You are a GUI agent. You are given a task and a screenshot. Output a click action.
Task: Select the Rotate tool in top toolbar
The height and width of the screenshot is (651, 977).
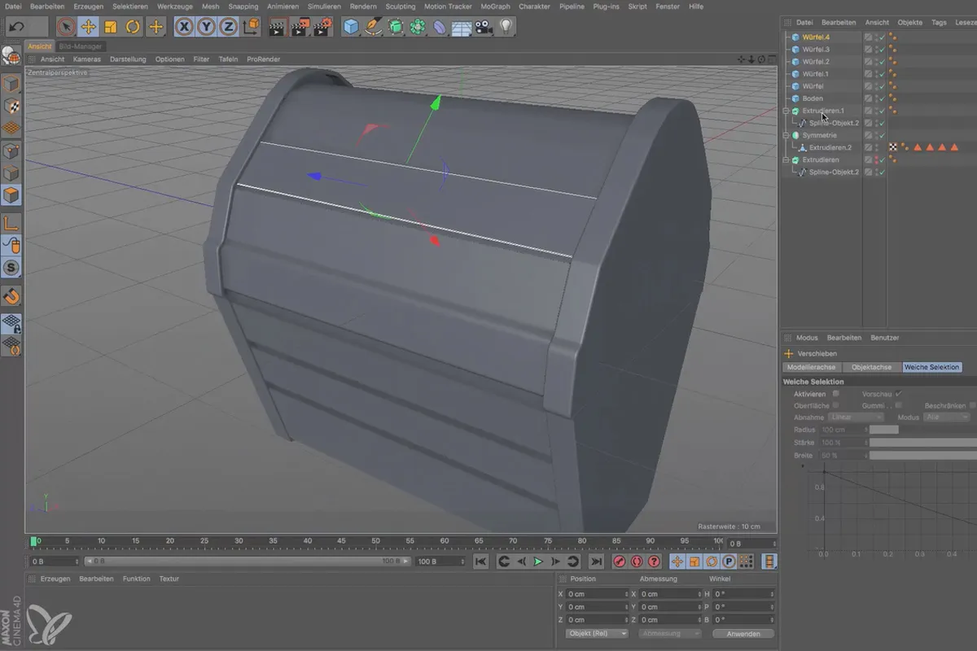click(133, 27)
